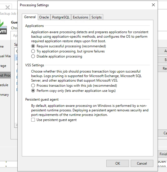Cancel the Processing Settings dialog
This screenshot has width=167, height=172.
[x=142, y=163]
